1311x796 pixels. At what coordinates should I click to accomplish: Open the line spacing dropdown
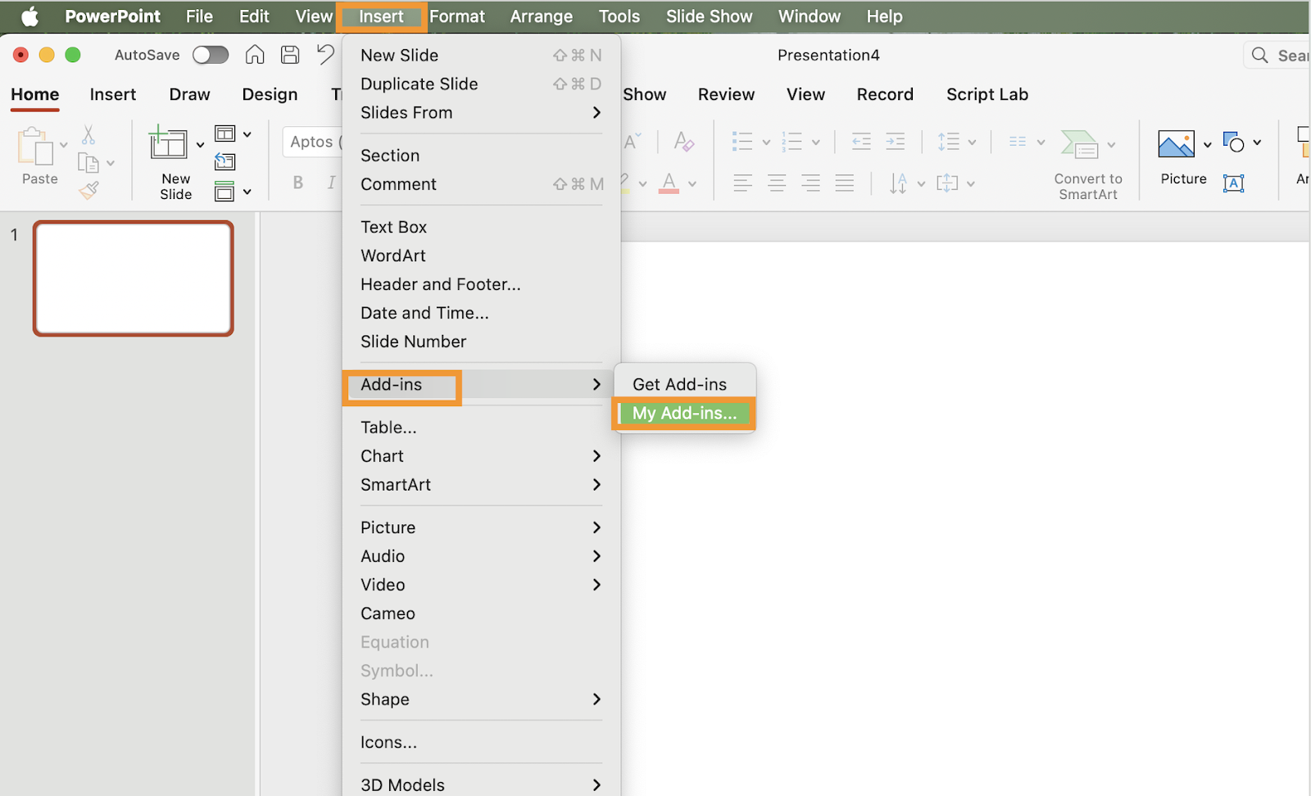tap(973, 142)
